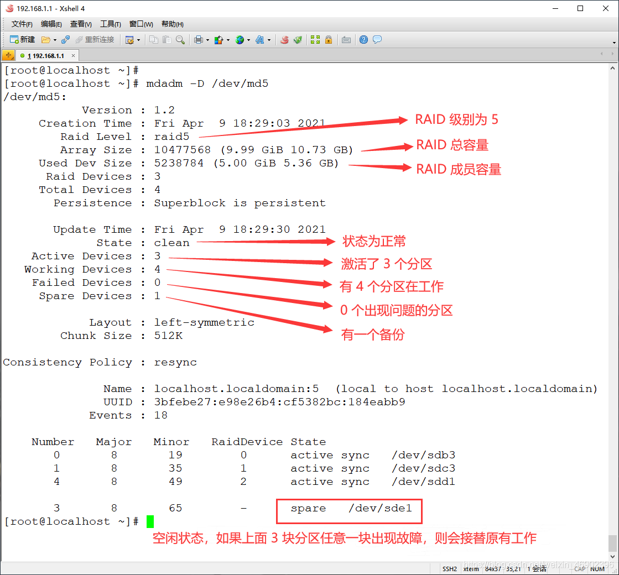Click CAP indicator in the status bar
The width and height of the screenshot is (619, 575).
[580, 569]
